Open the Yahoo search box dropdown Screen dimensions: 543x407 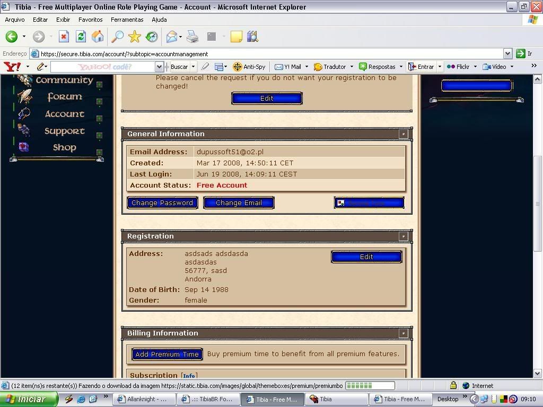tap(159, 67)
